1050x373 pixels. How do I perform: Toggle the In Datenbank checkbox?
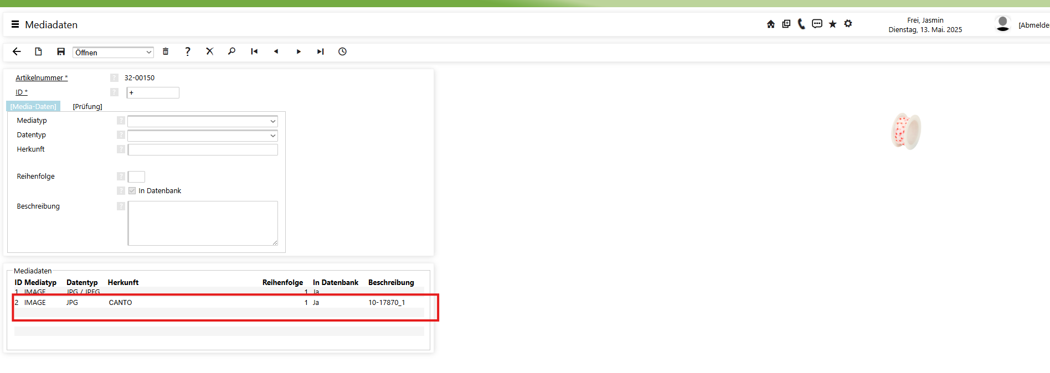click(132, 191)
